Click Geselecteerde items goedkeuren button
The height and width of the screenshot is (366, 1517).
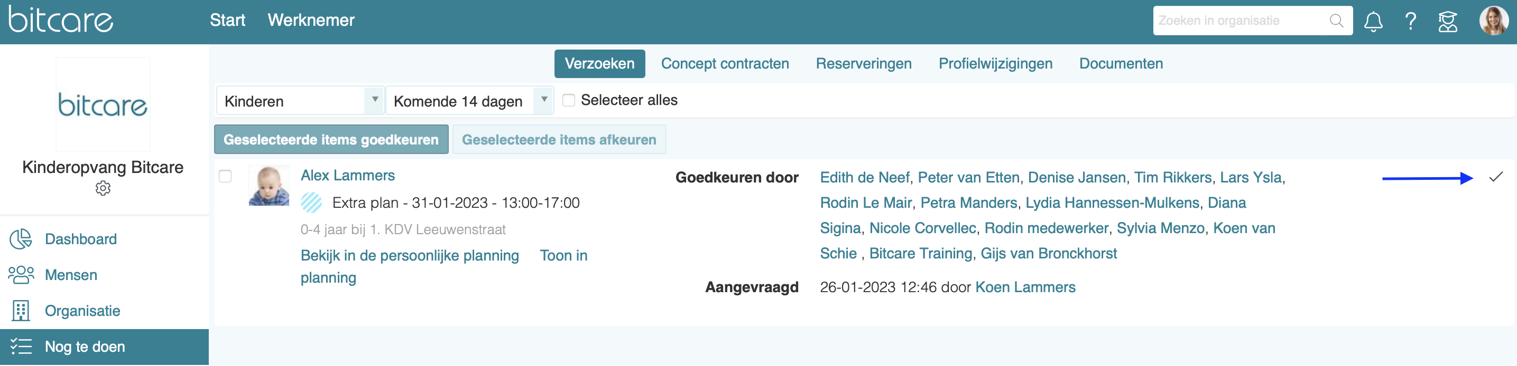tap(331, 140)
